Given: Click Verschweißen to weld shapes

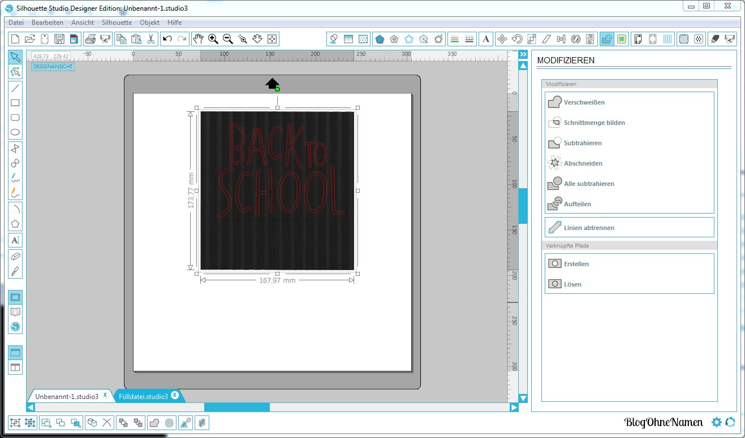Looking at the screenshot, I should (584, 102).
